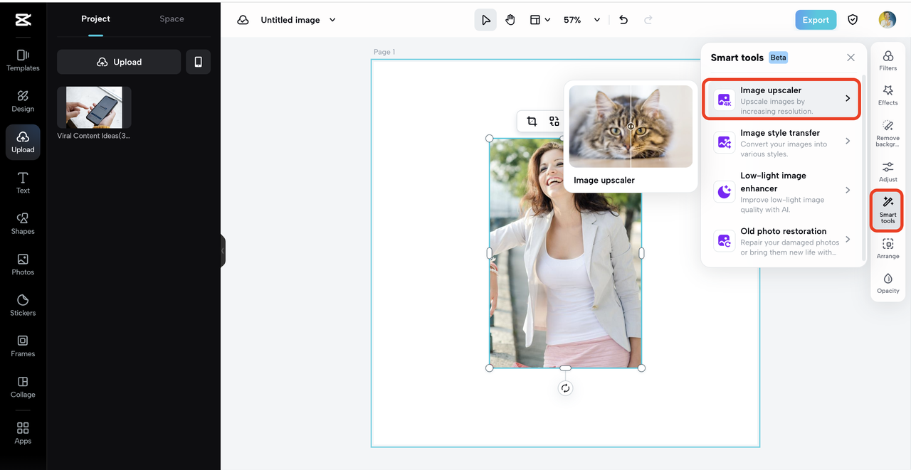Viewport: 911px width, 470px height.
Task: Click the Upload button
Action: pyautogui.click(x=119, y=62)
